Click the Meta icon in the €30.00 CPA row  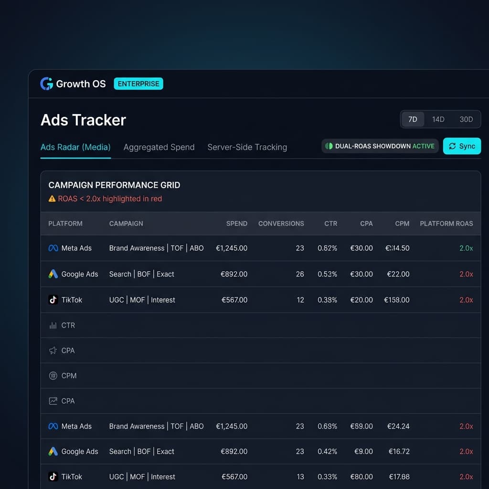coord(53,248)
